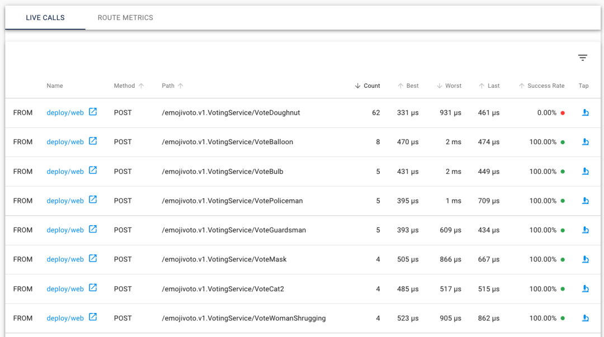Screen dimensions: 604x337
Task: Sort table by Worst latency column
Action: [449, 86]
